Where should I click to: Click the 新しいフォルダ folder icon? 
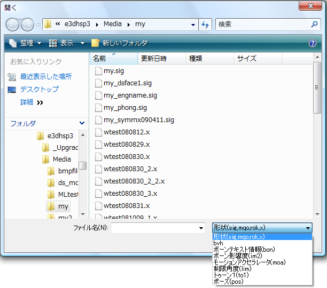pos(96,43)
